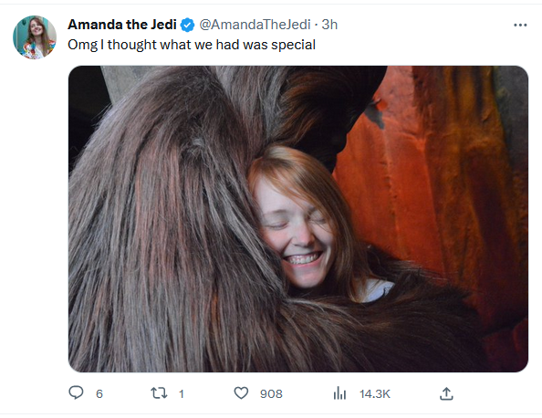Click the 14.3K views count
This screenshot has height=418, width=542.
coord(375,393)
